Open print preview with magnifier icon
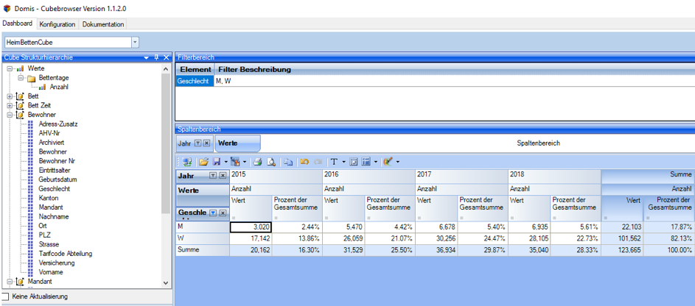This screenshot has height=306, width=695. pyautogui.click(x=271, y=162)
